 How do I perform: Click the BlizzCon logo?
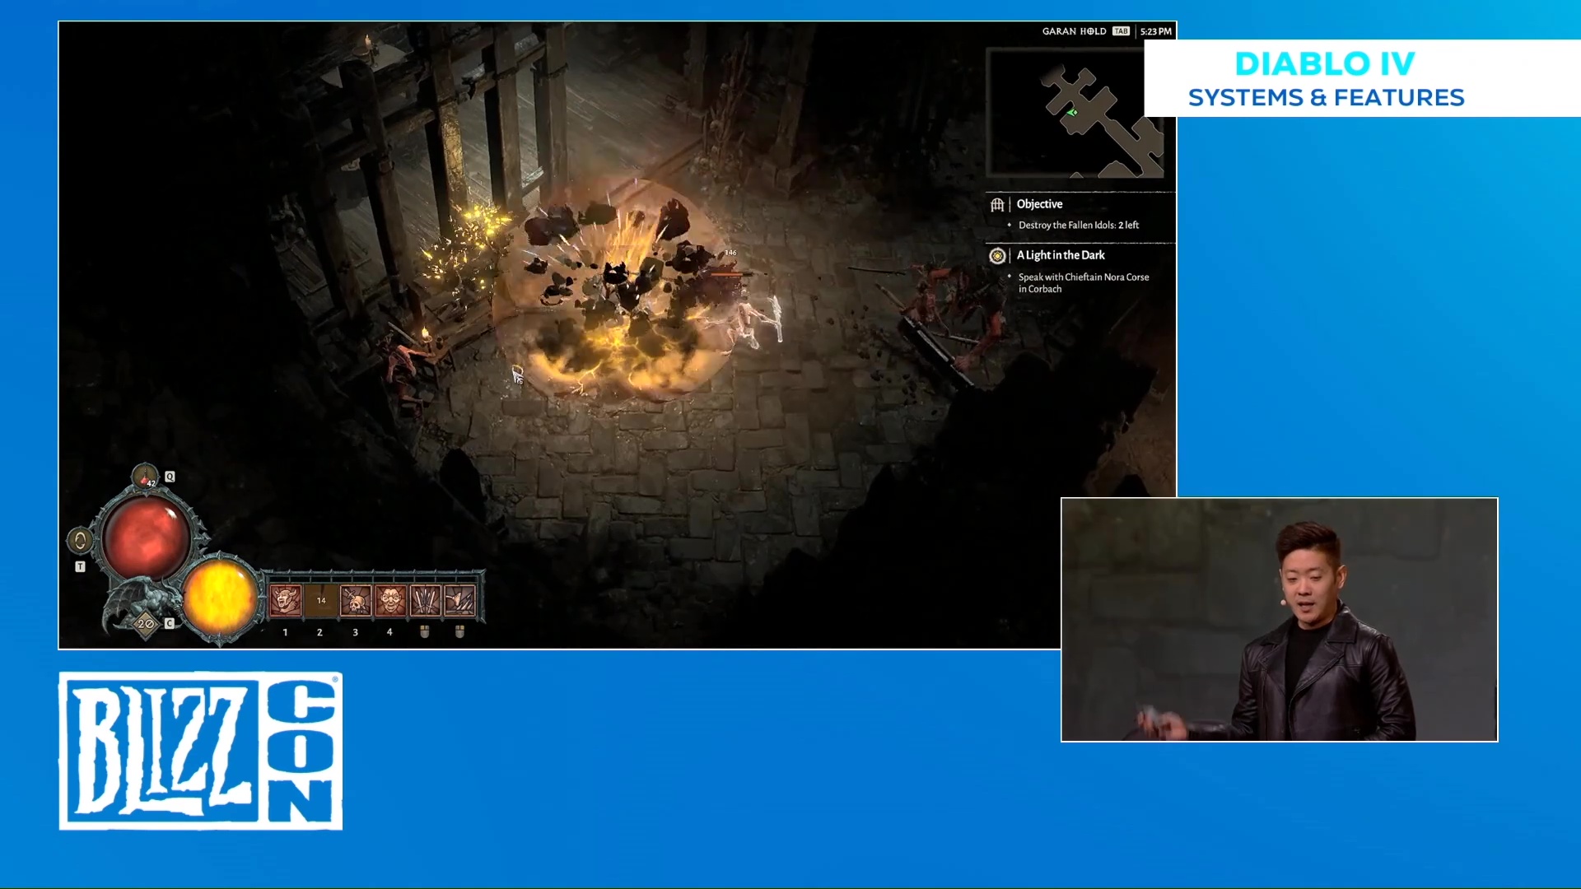[201, 751]
